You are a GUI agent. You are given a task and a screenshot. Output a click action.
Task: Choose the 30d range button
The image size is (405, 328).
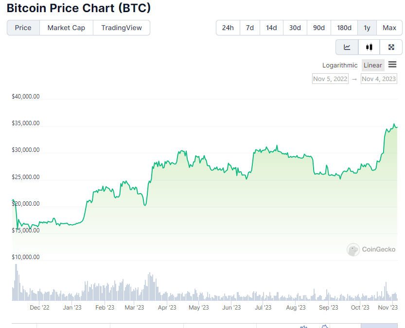[x=295, y=28]
